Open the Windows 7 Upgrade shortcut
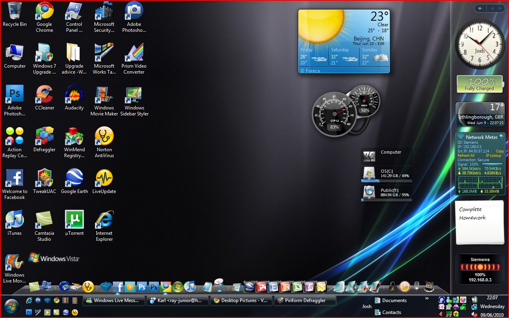The image size is (509, 318). point(45,59)
